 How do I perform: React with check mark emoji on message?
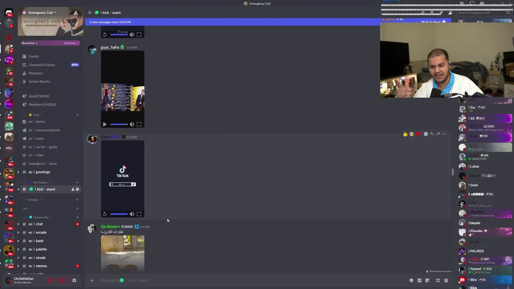click(412, 134)
